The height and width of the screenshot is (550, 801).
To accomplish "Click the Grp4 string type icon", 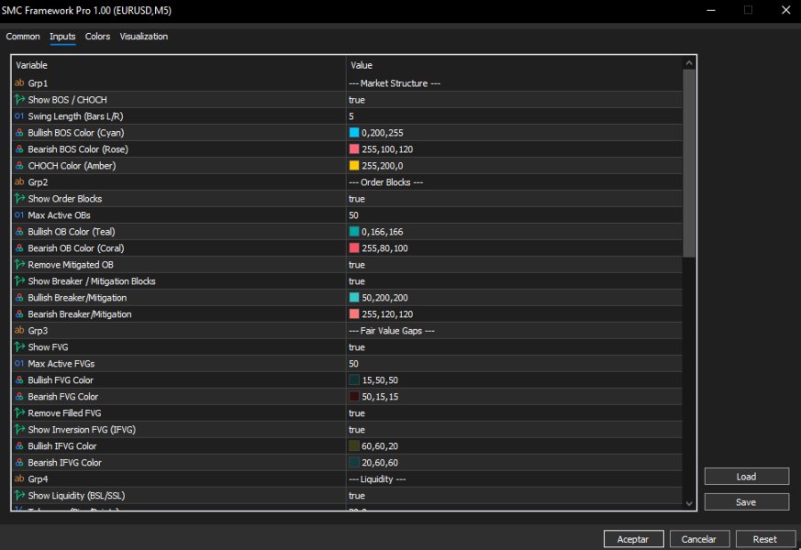I will click(x=19, y=478).
